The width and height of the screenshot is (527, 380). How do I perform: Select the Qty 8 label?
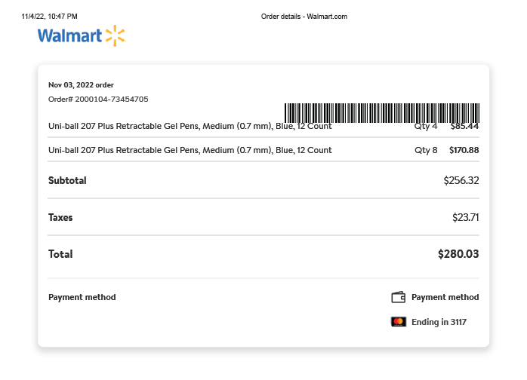426,150
